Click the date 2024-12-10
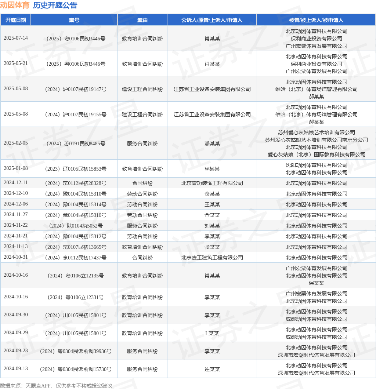The width and height of the screenshot is (376, 389). tap(16, 193)
